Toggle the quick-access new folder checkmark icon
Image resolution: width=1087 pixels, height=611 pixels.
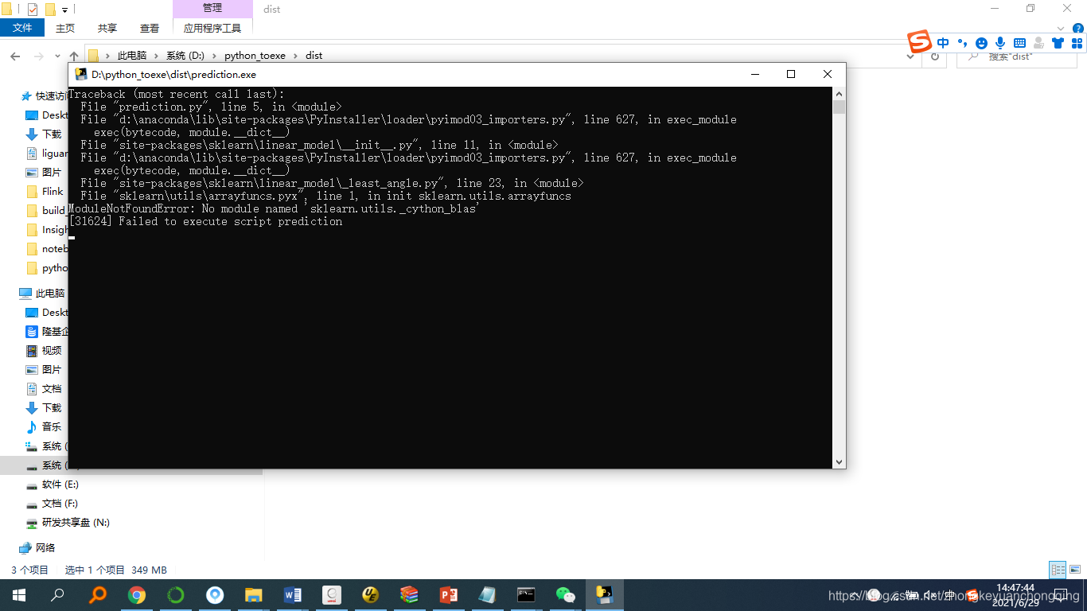[x=33, y=10]
